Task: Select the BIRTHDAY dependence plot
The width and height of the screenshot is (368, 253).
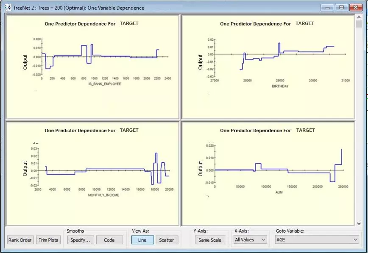Action: coord(268,67)
